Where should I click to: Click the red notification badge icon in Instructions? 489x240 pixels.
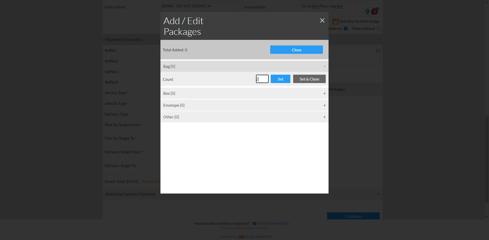pos(375,11)
